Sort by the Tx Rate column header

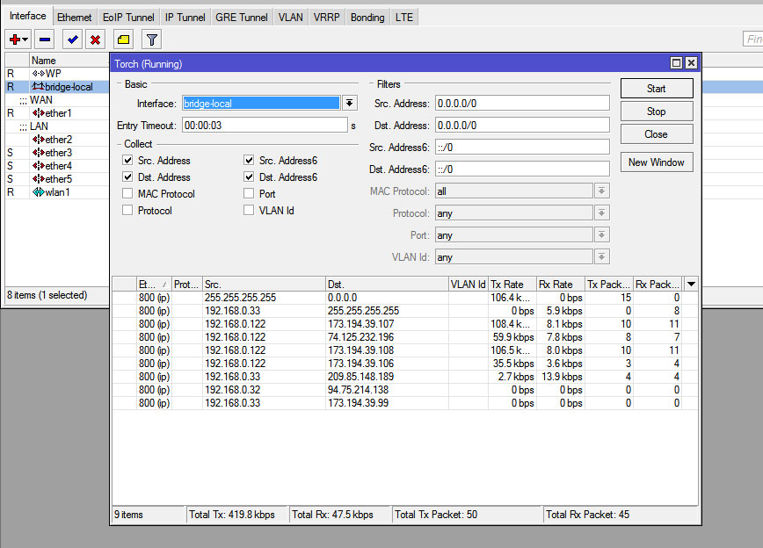pos(506,285)
